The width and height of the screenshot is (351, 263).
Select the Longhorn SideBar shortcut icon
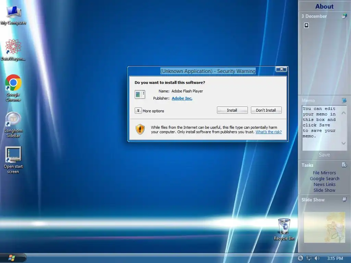click(x=13, y=125)
